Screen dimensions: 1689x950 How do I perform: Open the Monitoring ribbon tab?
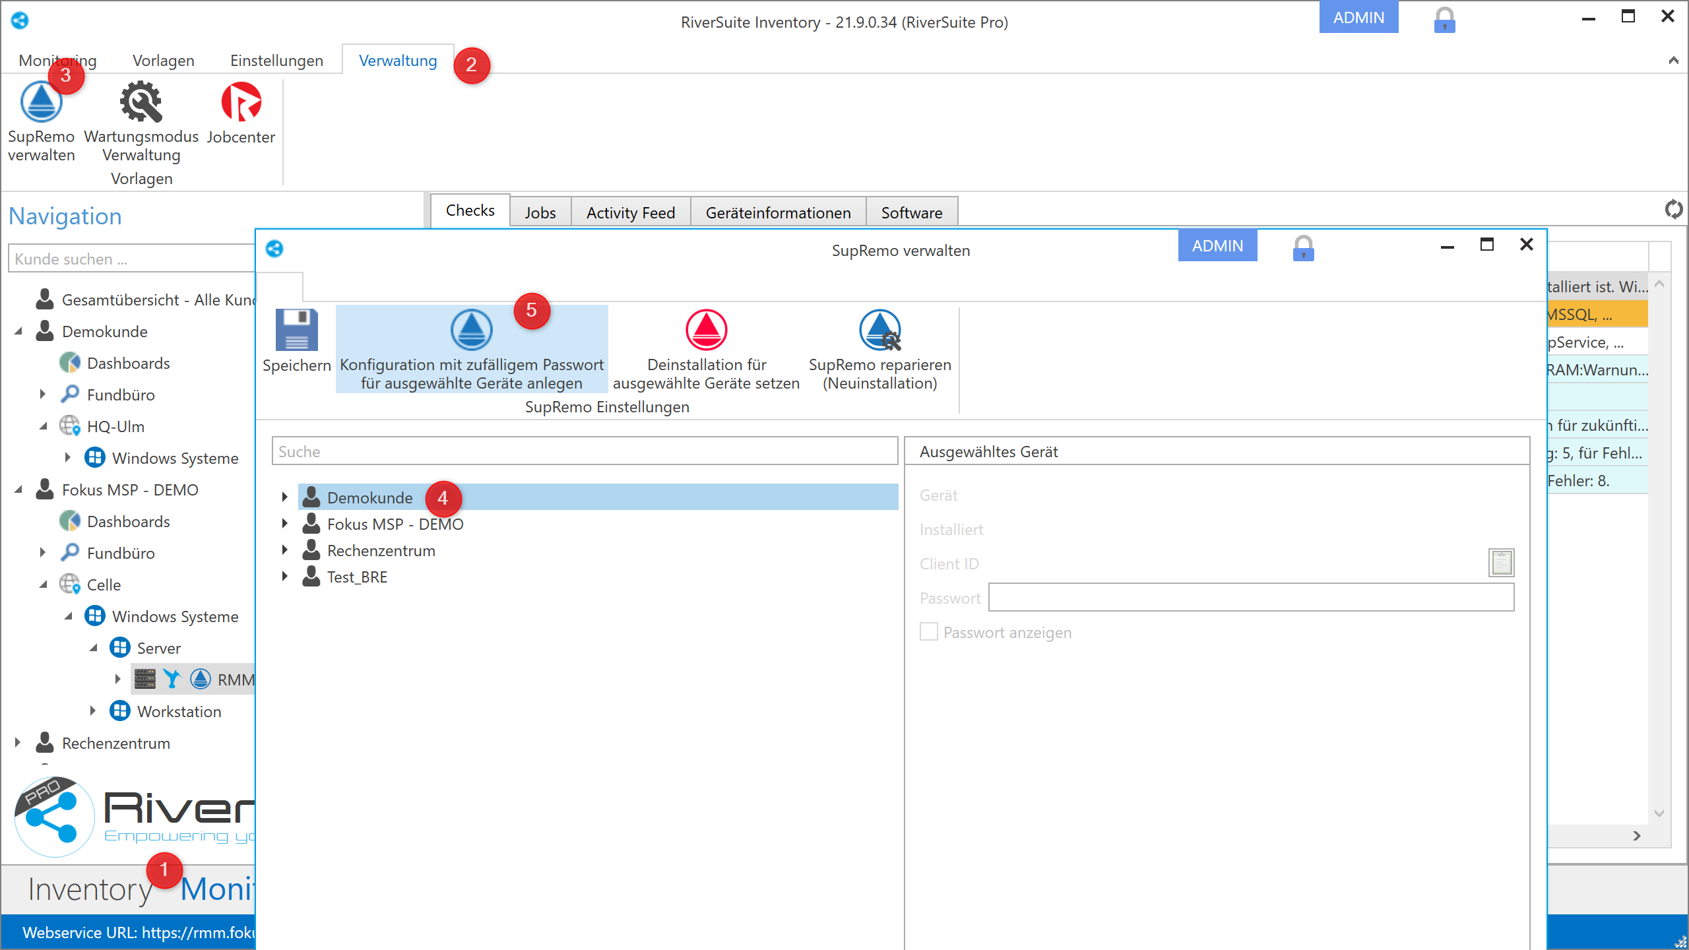point(57,61)
